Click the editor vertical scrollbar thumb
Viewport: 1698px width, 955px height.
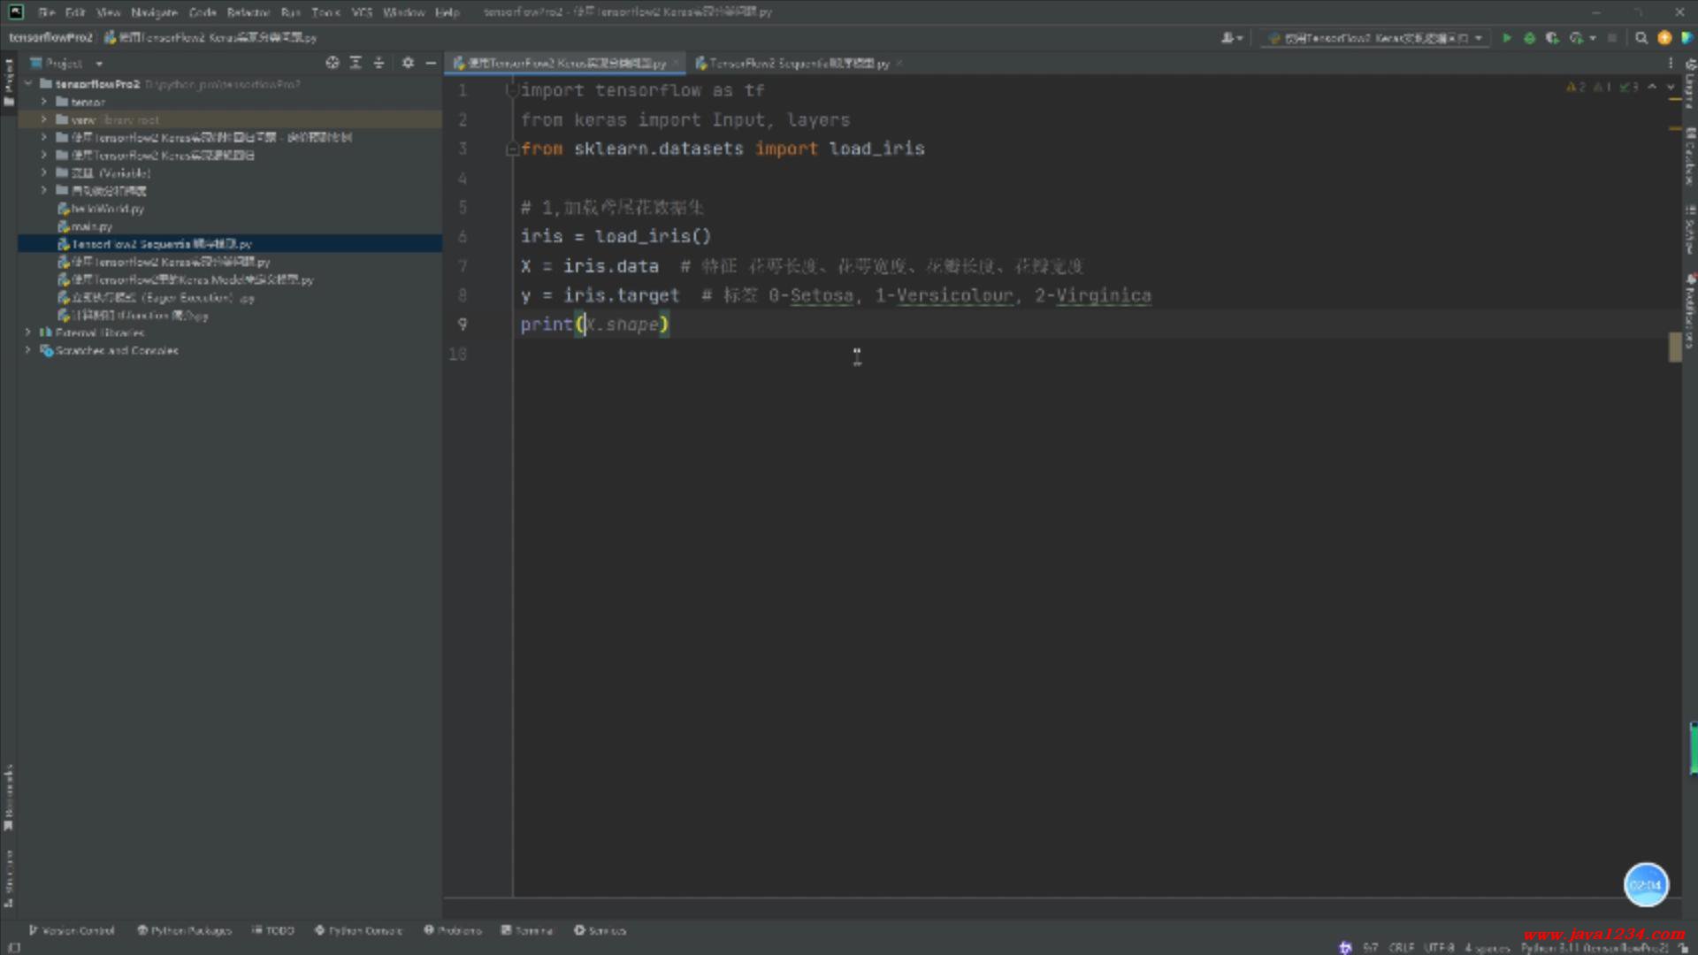1675,347
